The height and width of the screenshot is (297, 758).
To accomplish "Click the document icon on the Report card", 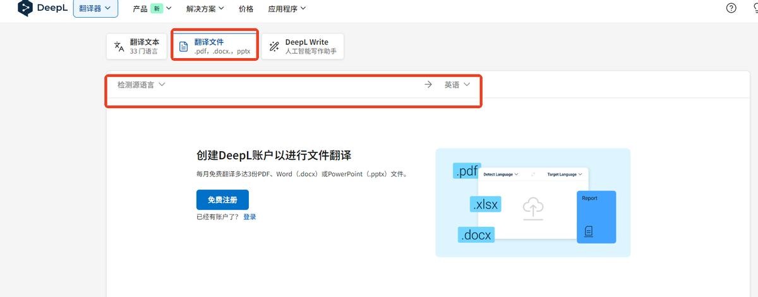I will coord(589,231).
